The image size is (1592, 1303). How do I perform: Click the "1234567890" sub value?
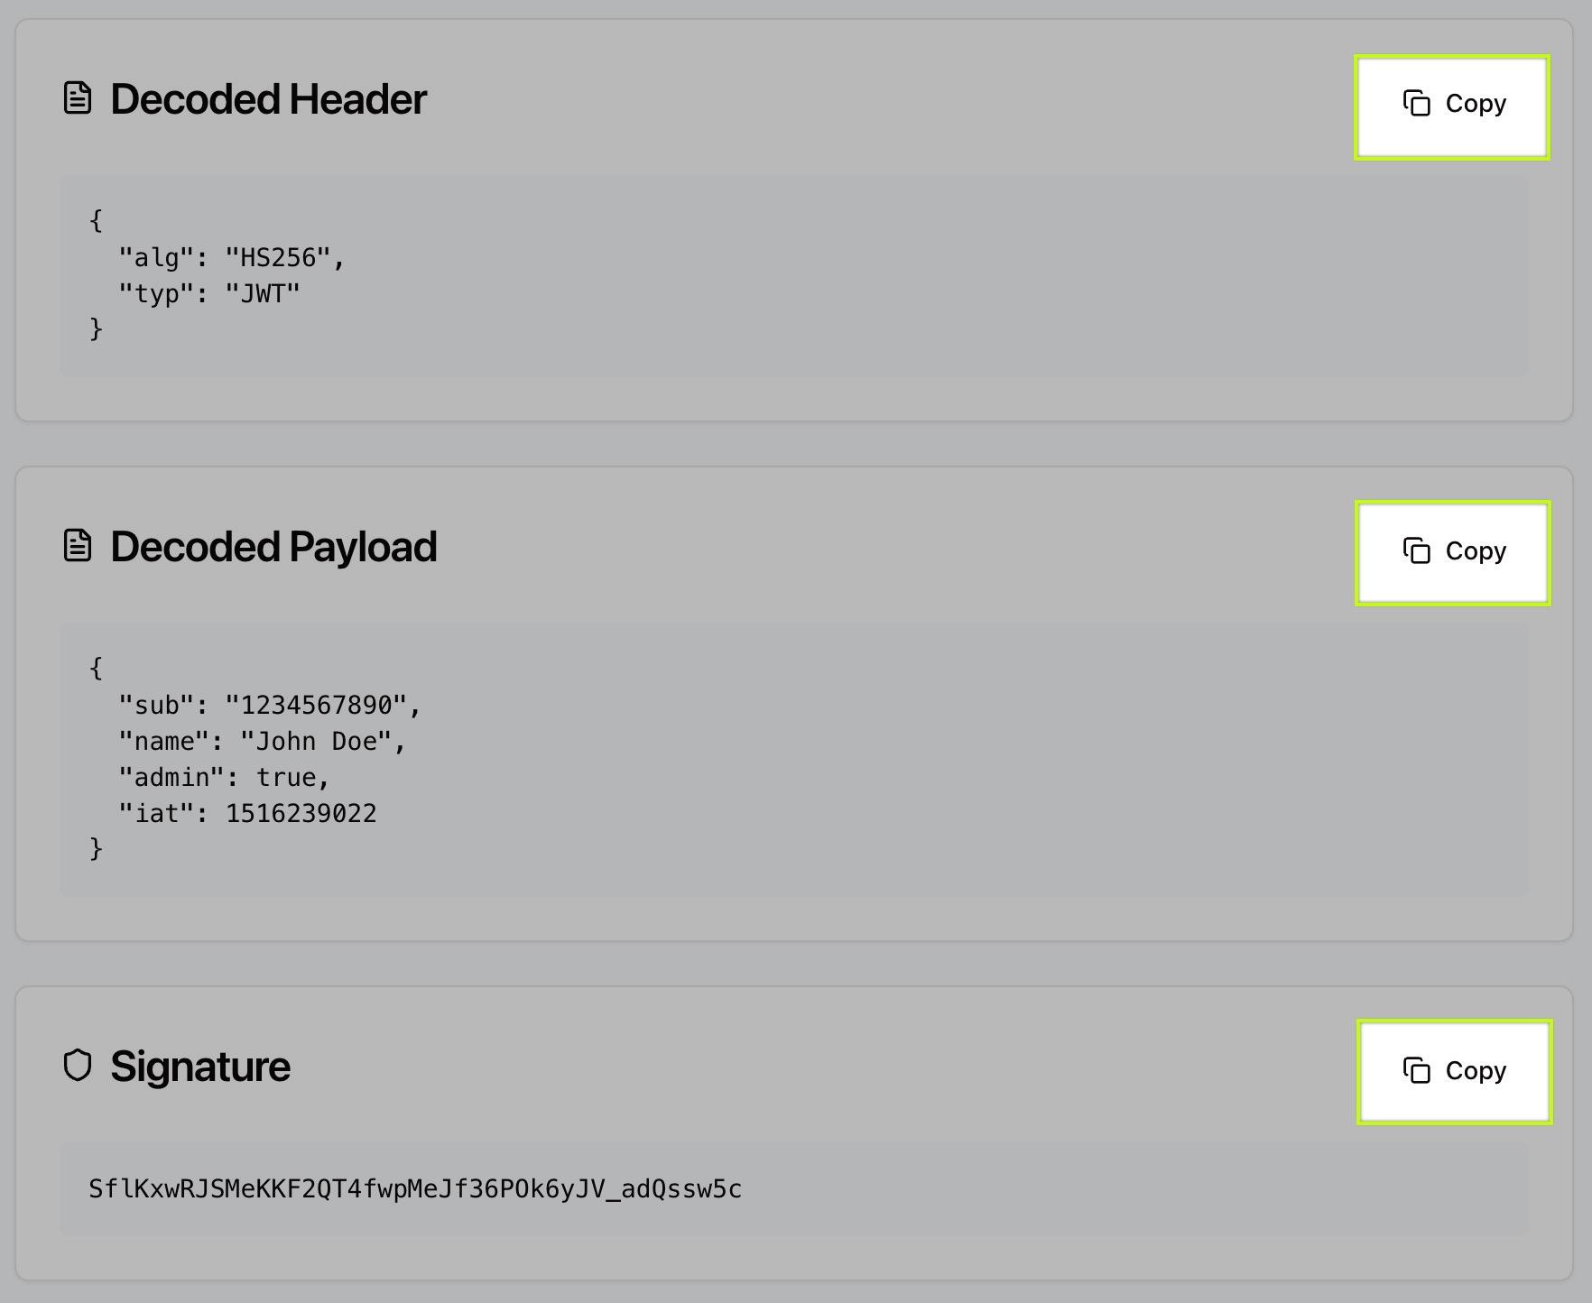(x=316, y=706)
